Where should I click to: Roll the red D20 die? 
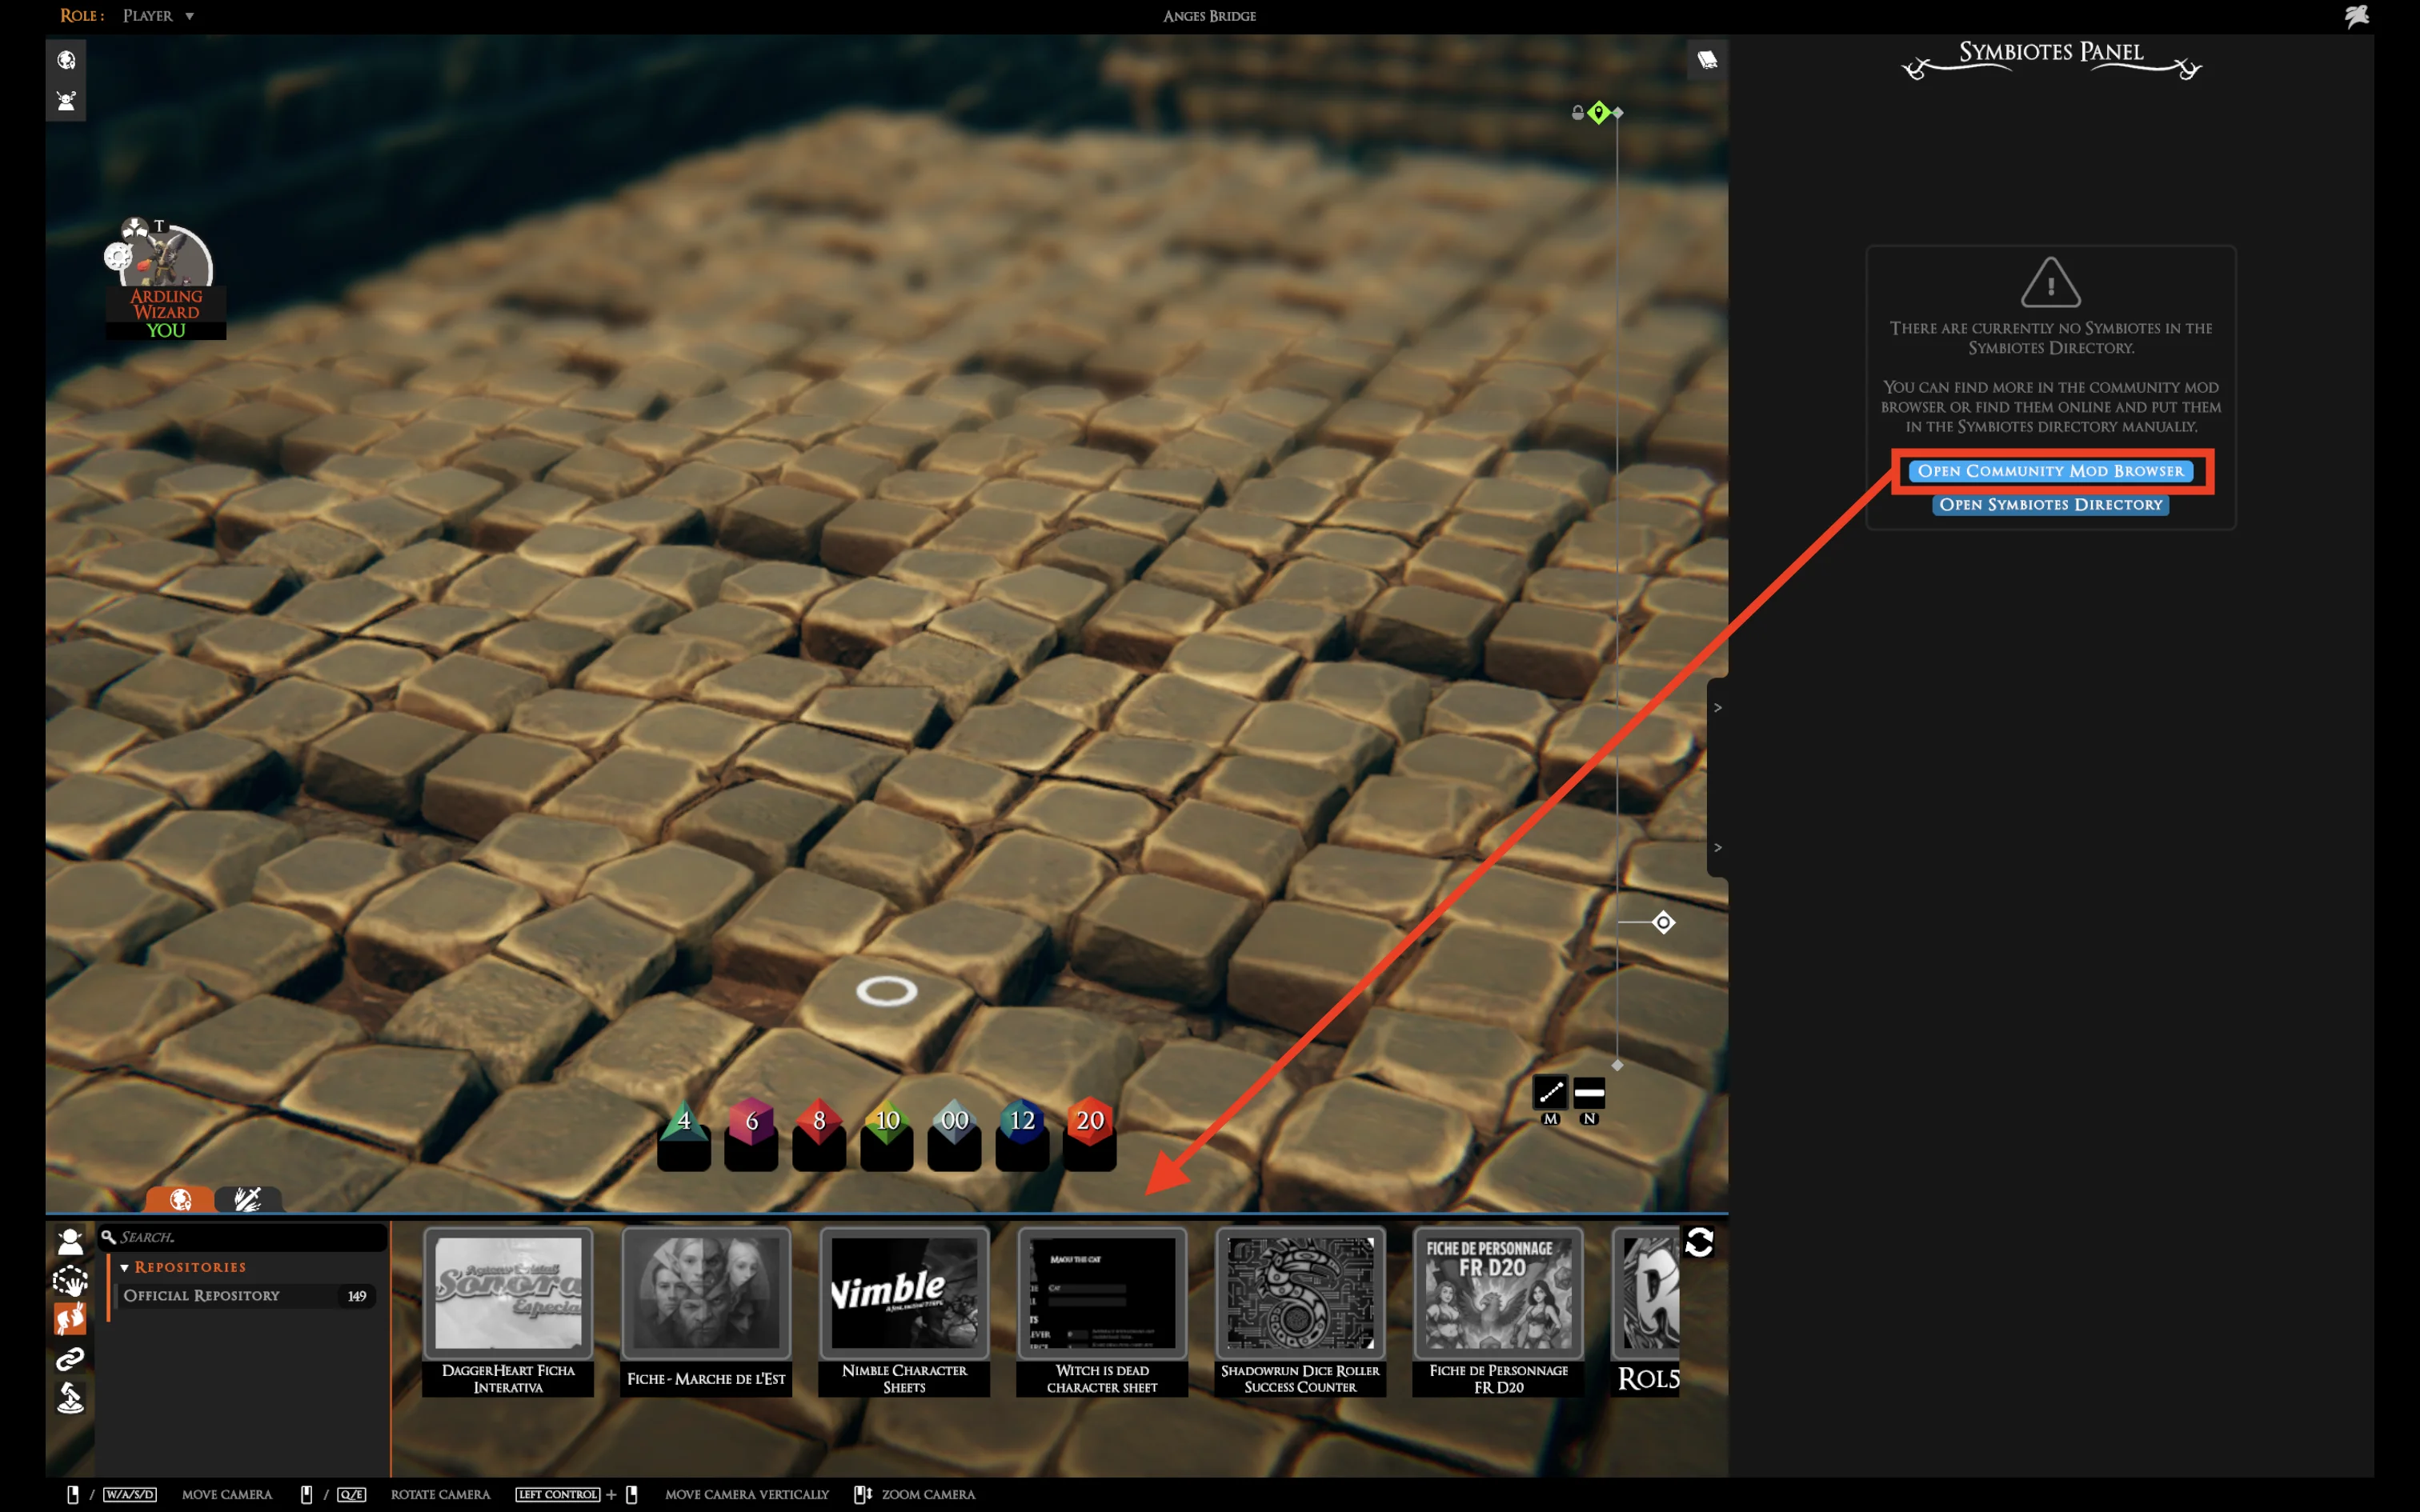(x=1089, y=1122)
